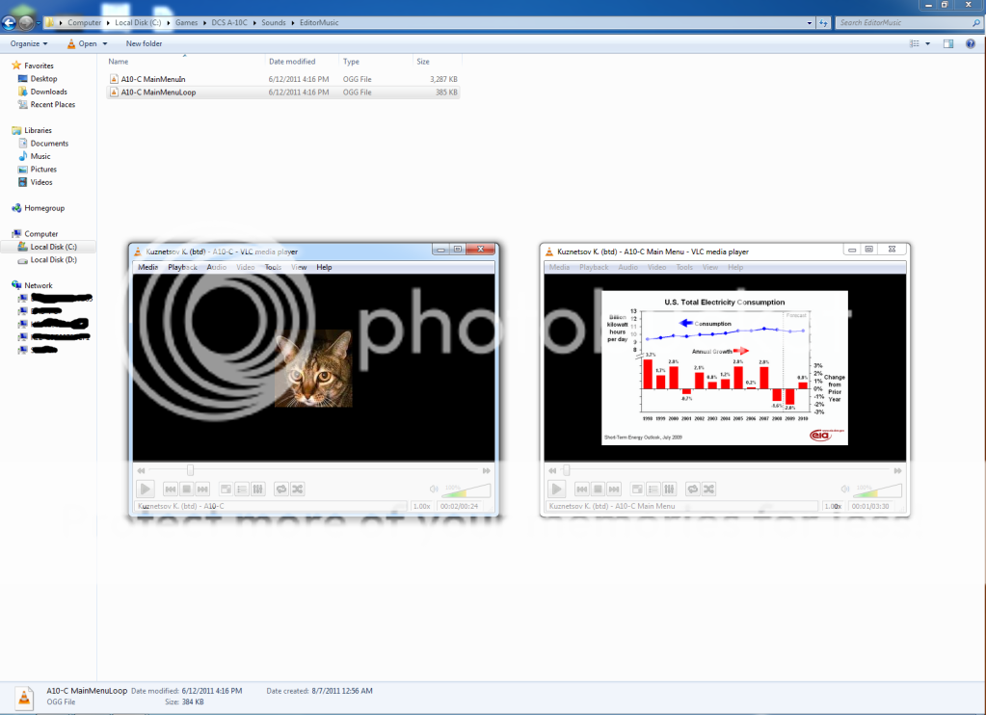
Task: Skip to next track in left VLC player
Action: click(200, 490)
